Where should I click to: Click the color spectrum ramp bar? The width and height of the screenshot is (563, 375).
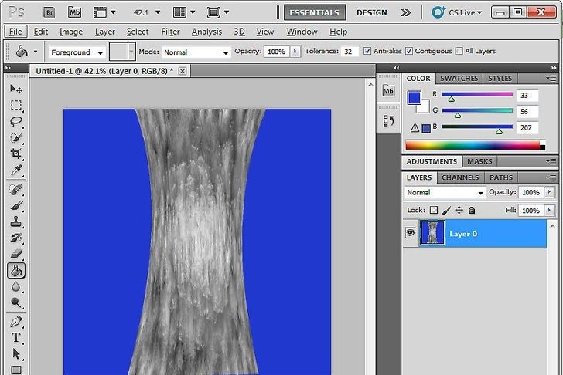tap(473, 145)
